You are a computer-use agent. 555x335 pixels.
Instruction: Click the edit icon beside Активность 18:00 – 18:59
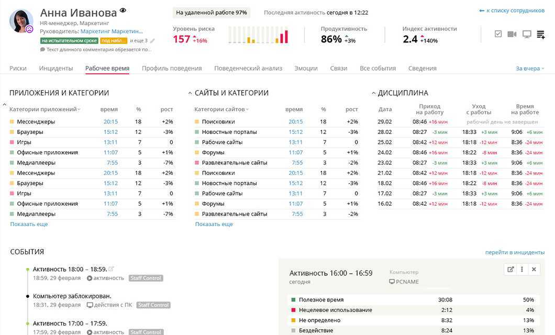point(111,269)
